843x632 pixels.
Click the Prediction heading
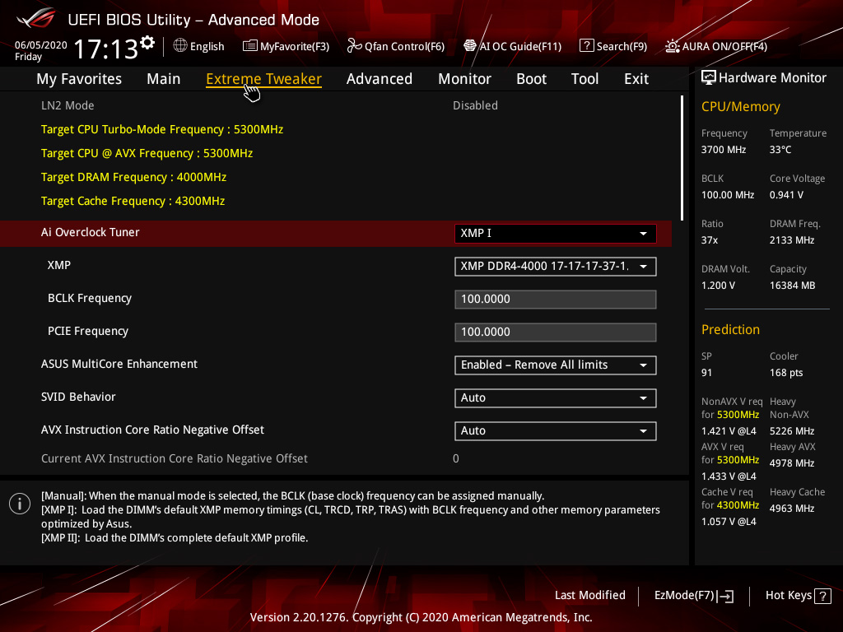click(730, 329)
